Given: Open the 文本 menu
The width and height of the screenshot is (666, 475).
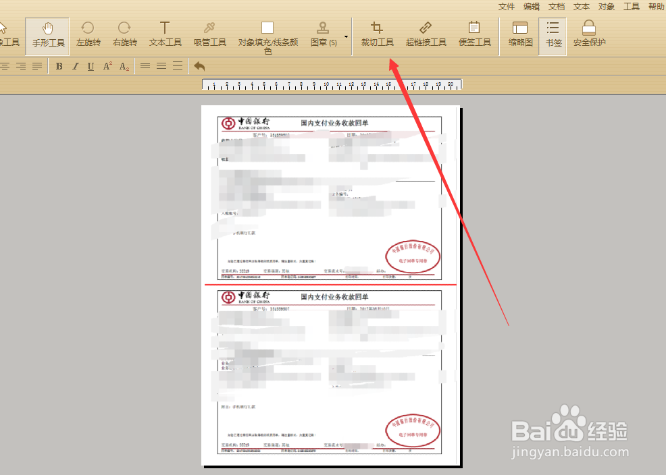Looking at the screenshot, I should (582, 6).
